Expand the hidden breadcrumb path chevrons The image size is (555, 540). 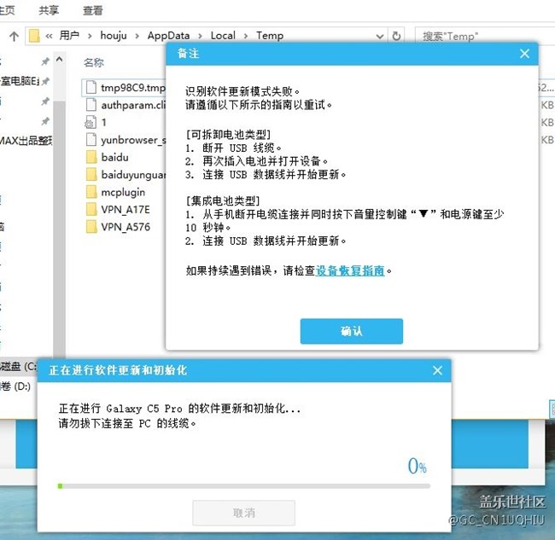49,36
